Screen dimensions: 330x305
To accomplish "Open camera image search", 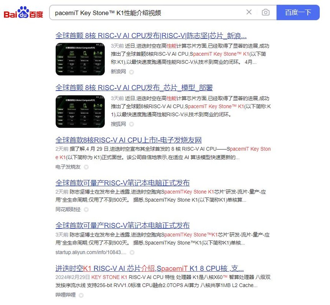I will tap(266, 12).
